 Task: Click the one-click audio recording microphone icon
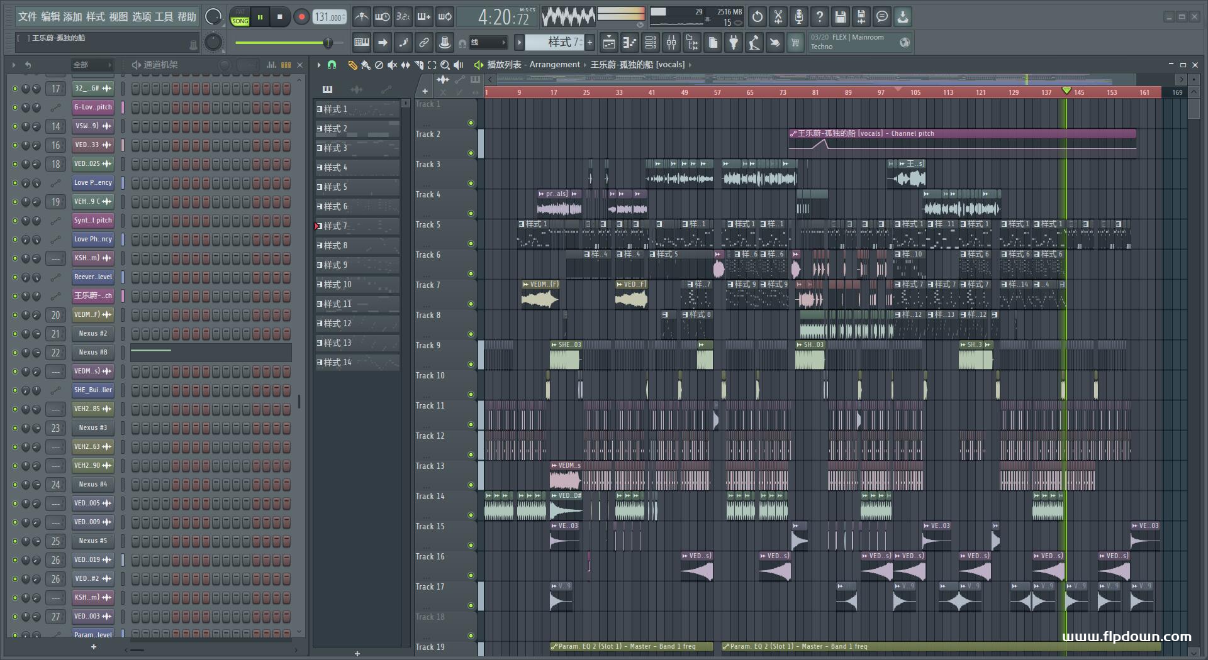799,17
